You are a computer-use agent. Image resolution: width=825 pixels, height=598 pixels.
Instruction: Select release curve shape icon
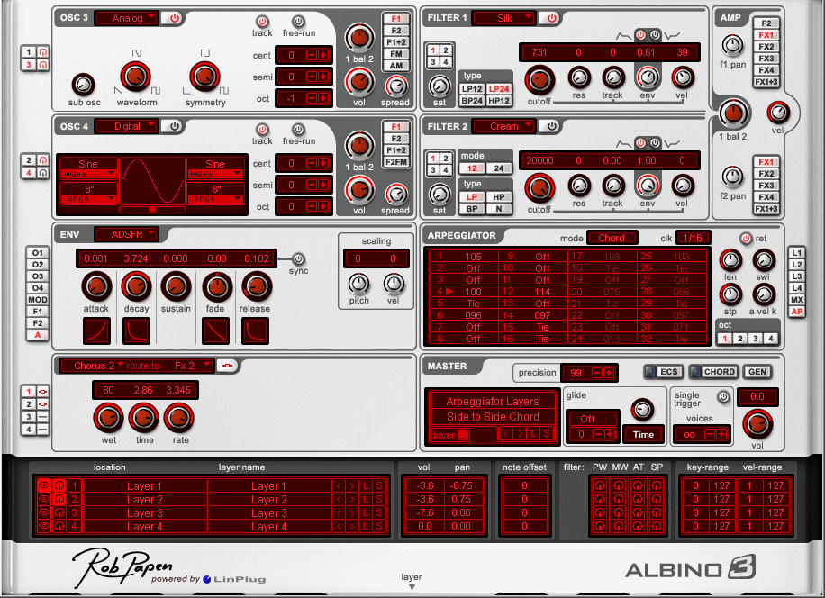point(255,331)
